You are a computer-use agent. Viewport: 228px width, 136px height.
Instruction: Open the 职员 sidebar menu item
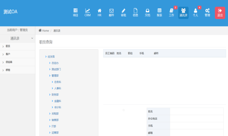[17, 46]
